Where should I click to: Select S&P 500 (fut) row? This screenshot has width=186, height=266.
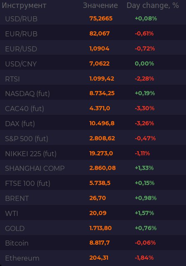click(93, 139)
